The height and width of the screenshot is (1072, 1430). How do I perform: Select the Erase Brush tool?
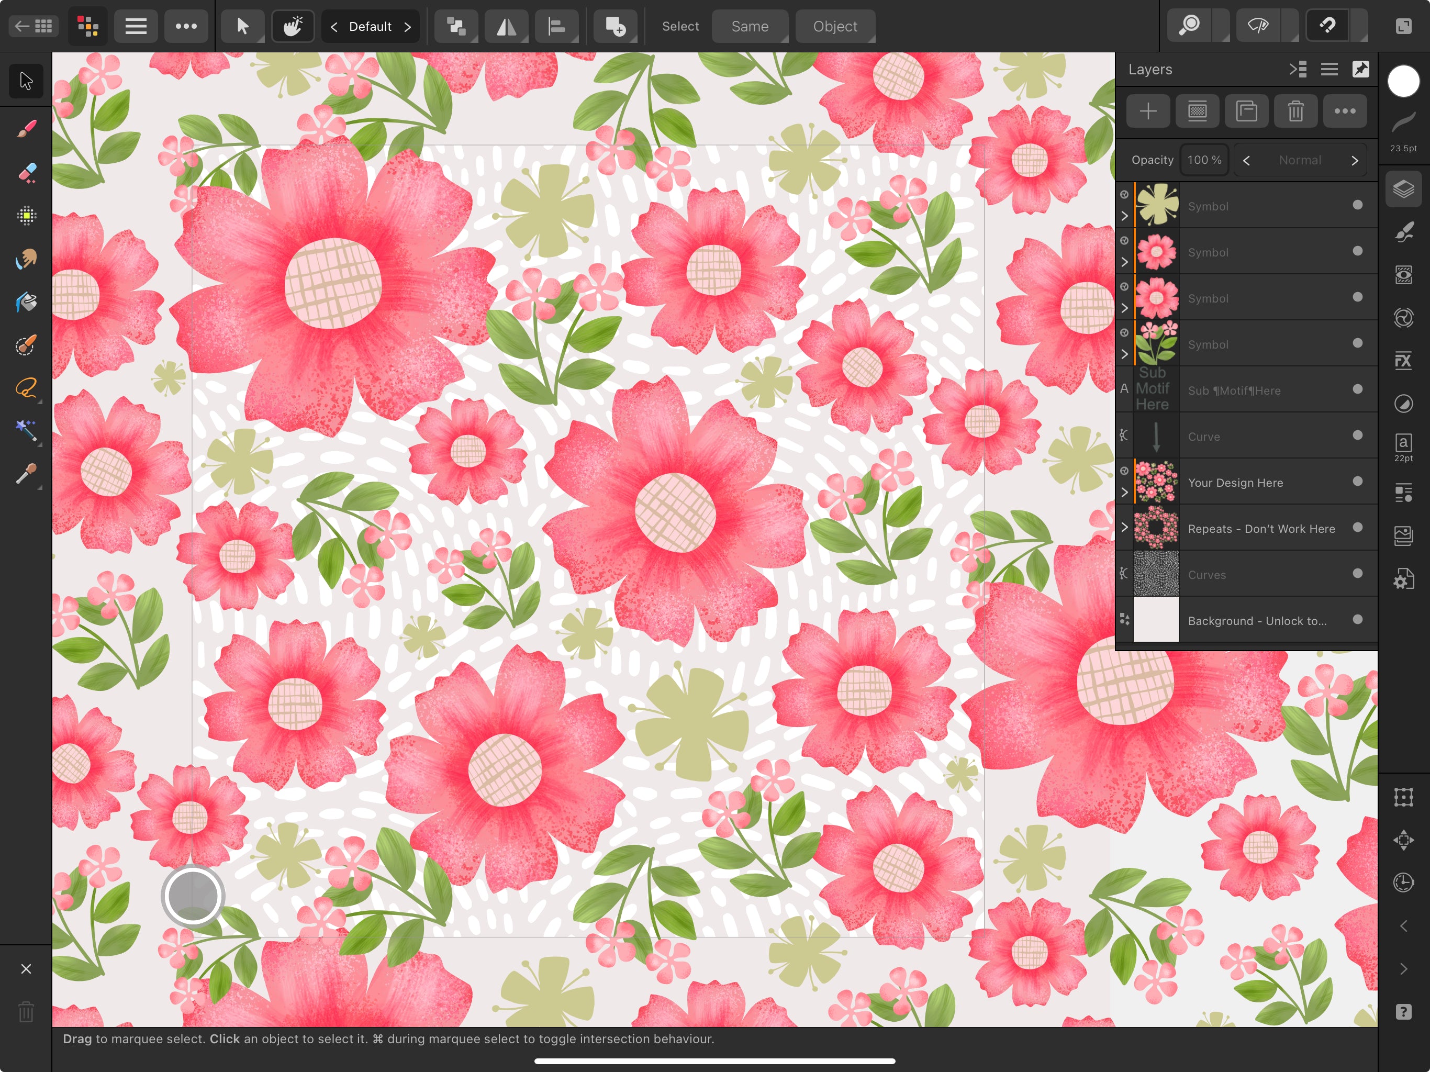click(x=26, y=173)
